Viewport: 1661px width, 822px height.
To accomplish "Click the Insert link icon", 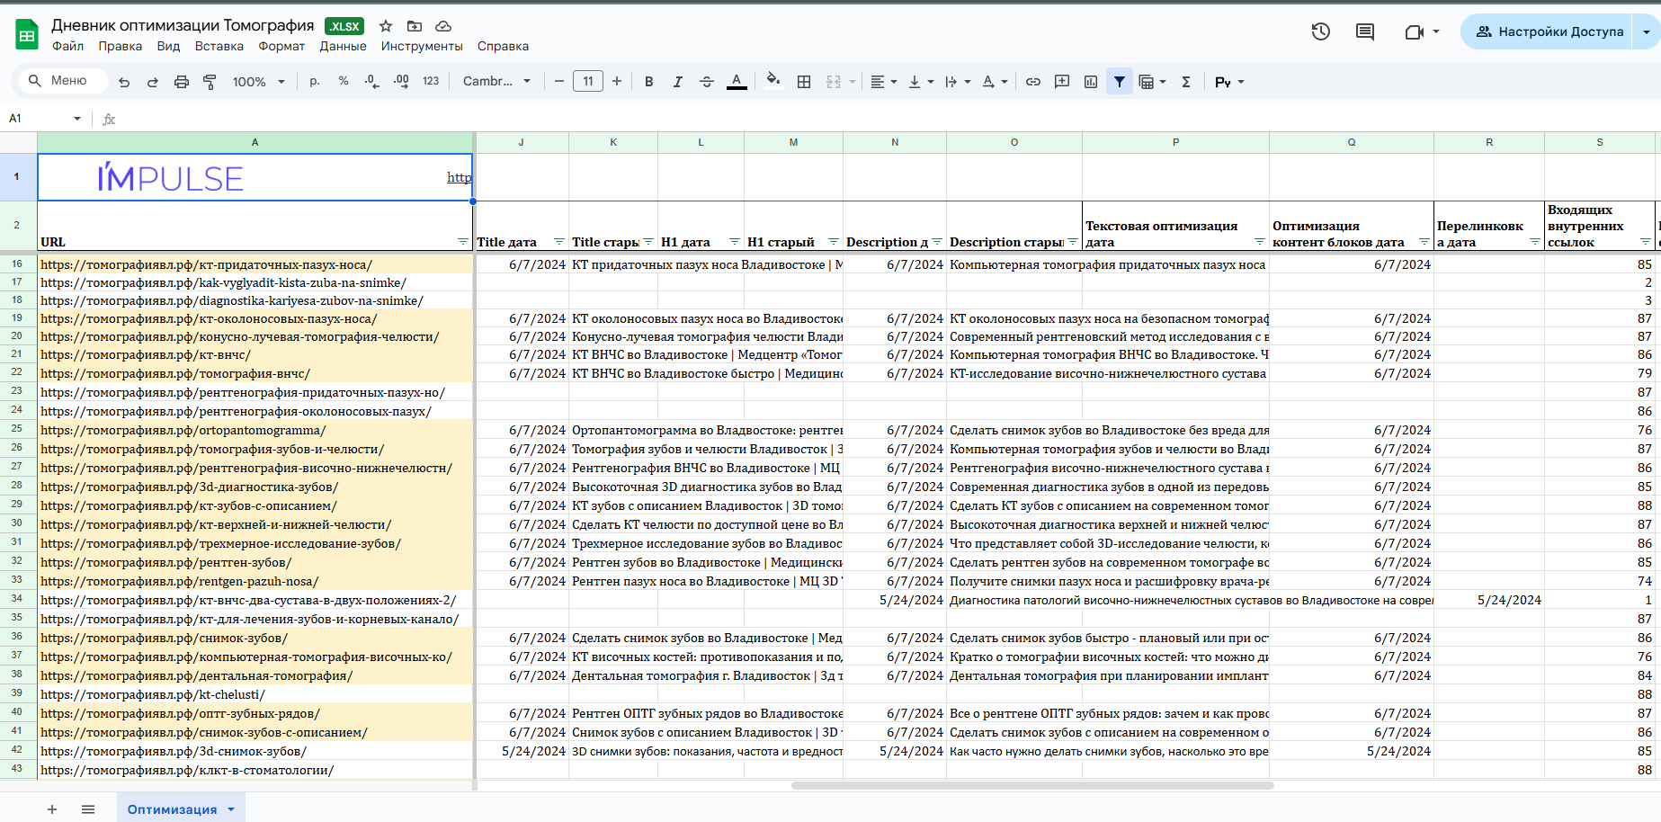I will coord(1033,82).
